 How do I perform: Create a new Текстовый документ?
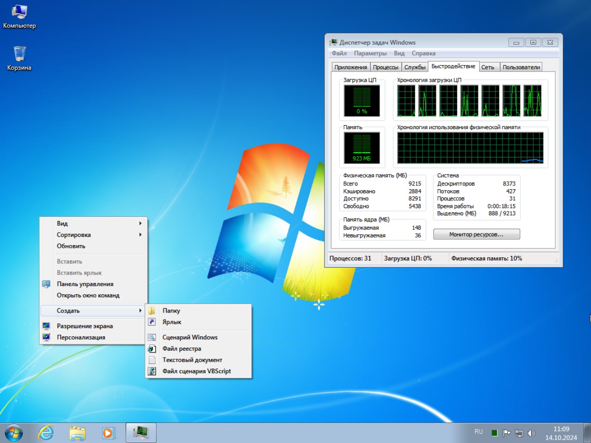pyautogui.click(x=192, y=360)
